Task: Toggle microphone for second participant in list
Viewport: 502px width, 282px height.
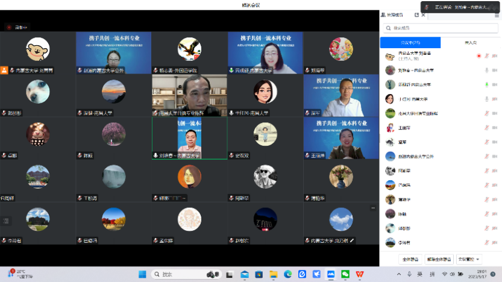Action: [x=486, y=70]
